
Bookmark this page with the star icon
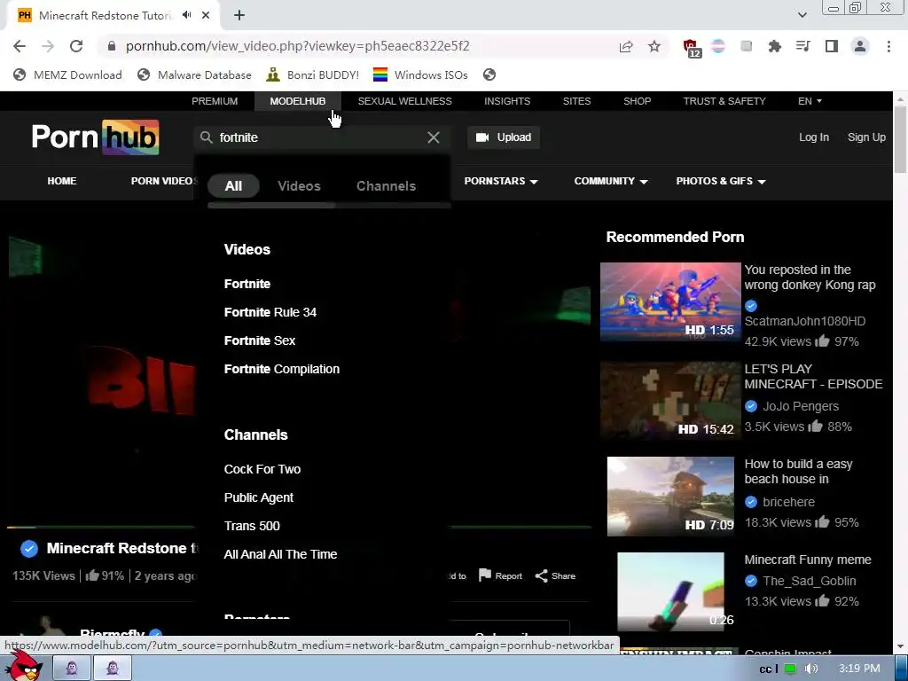point(654,46)
